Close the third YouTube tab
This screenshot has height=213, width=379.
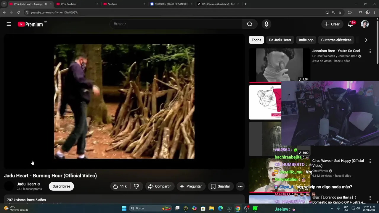[144, 4]
